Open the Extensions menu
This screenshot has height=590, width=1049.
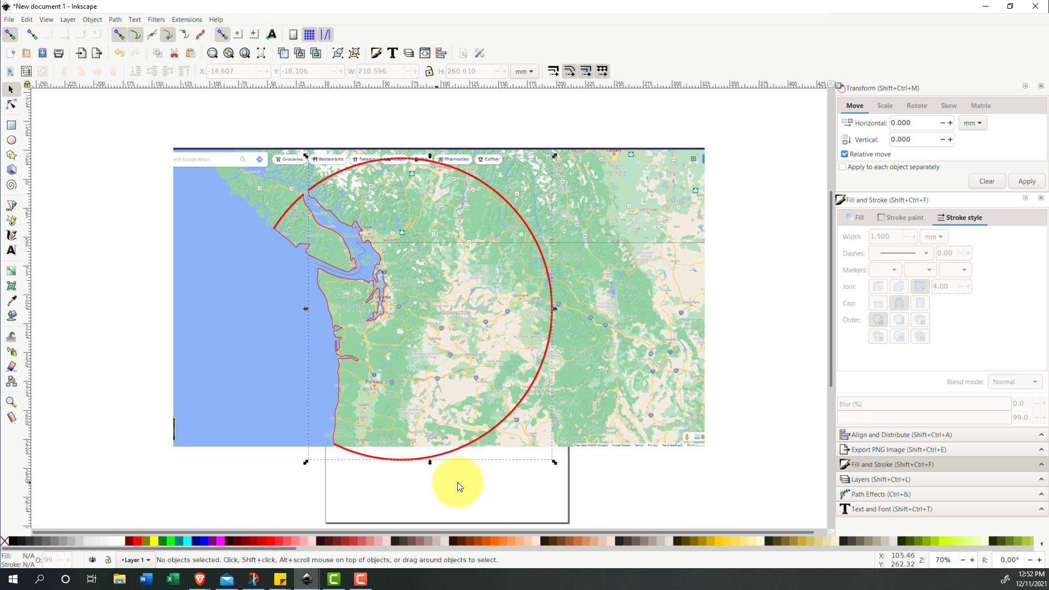pos(186,20)
